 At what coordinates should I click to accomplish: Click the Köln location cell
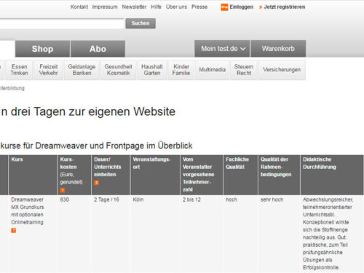[x=138, y=199]
